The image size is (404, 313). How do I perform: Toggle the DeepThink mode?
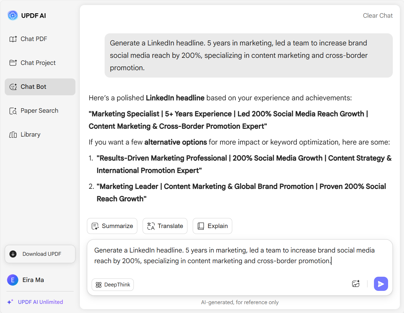(113, 285)
